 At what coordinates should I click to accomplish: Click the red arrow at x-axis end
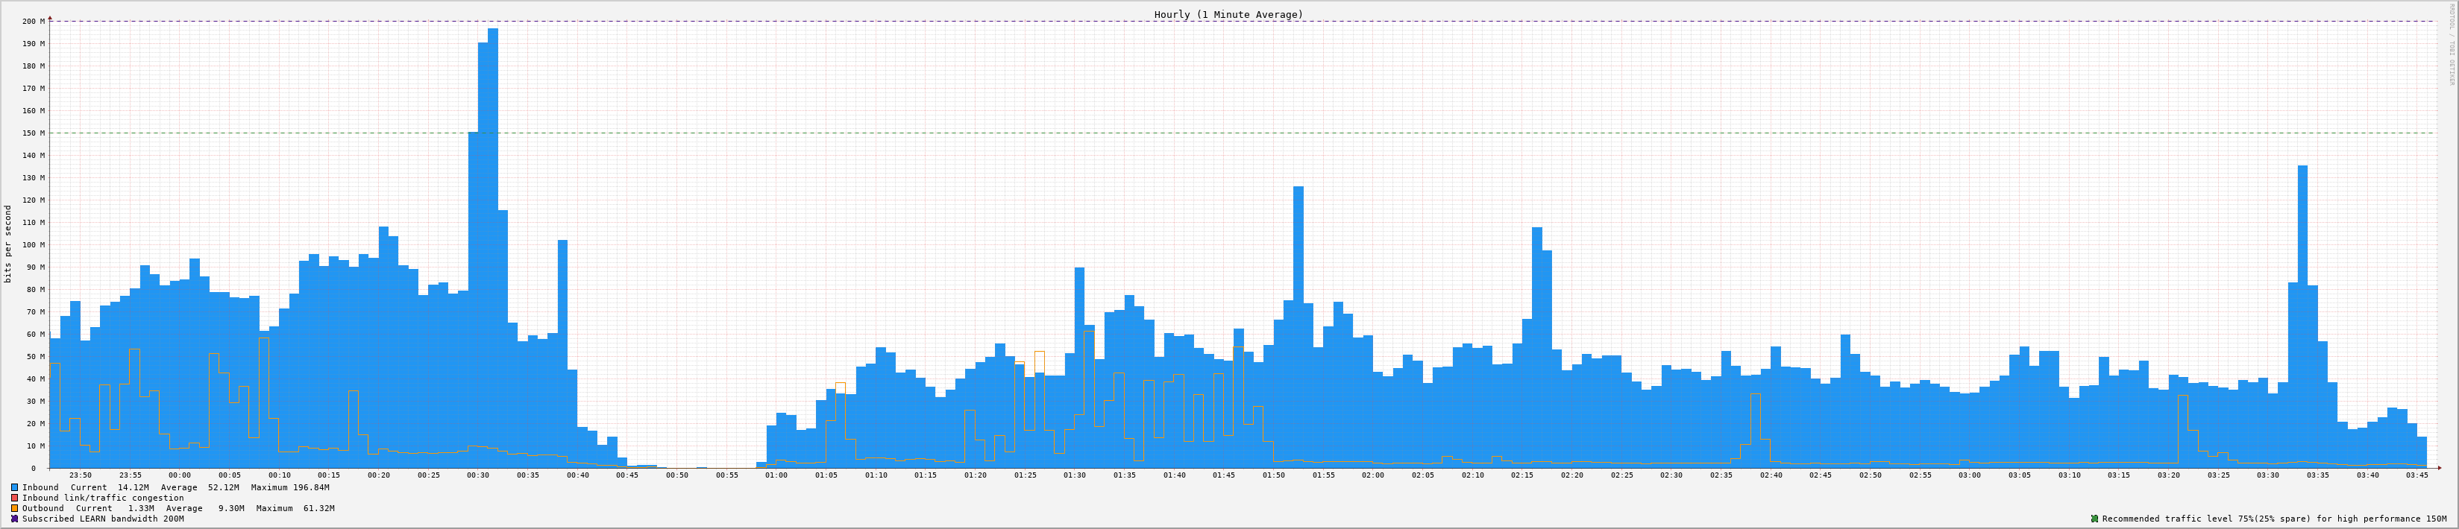pos(2439,468)
